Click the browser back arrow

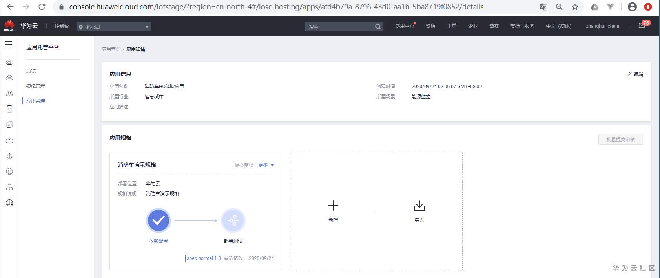10,7
